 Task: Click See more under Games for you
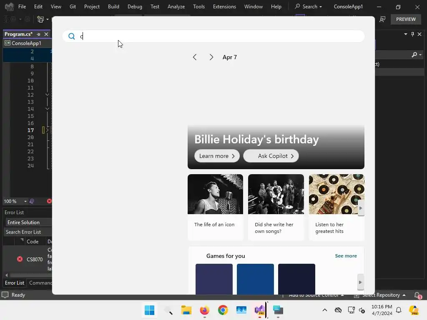pyautogui.click(x=346, y=256)
